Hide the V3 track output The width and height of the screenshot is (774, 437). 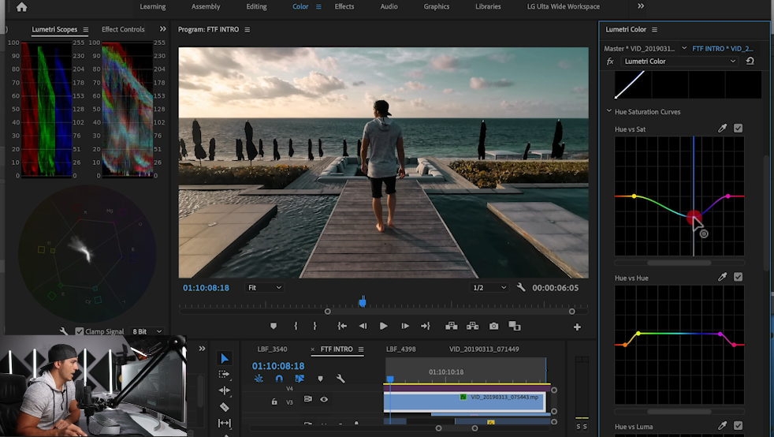(323, 400)
